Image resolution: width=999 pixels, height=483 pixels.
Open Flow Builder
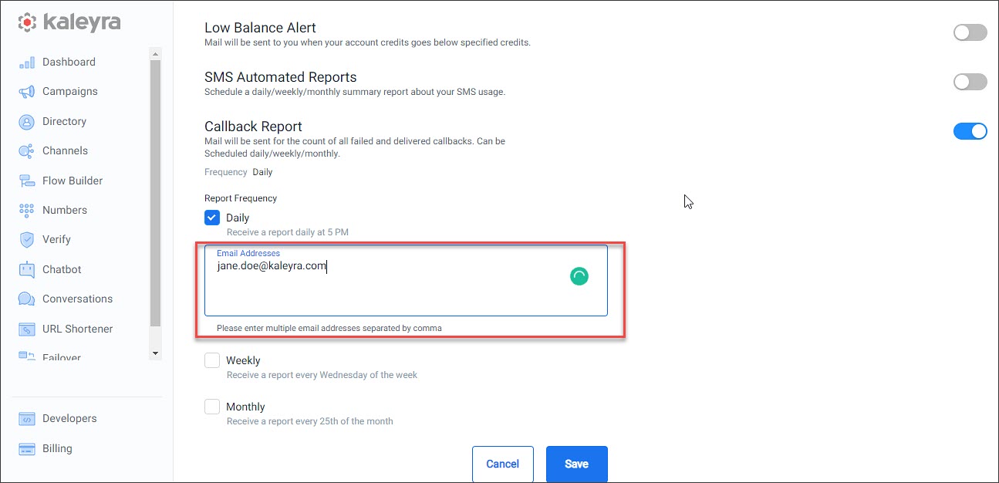[73, 181]
